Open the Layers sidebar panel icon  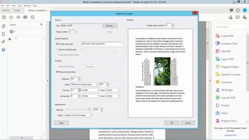tap(4, 50)
